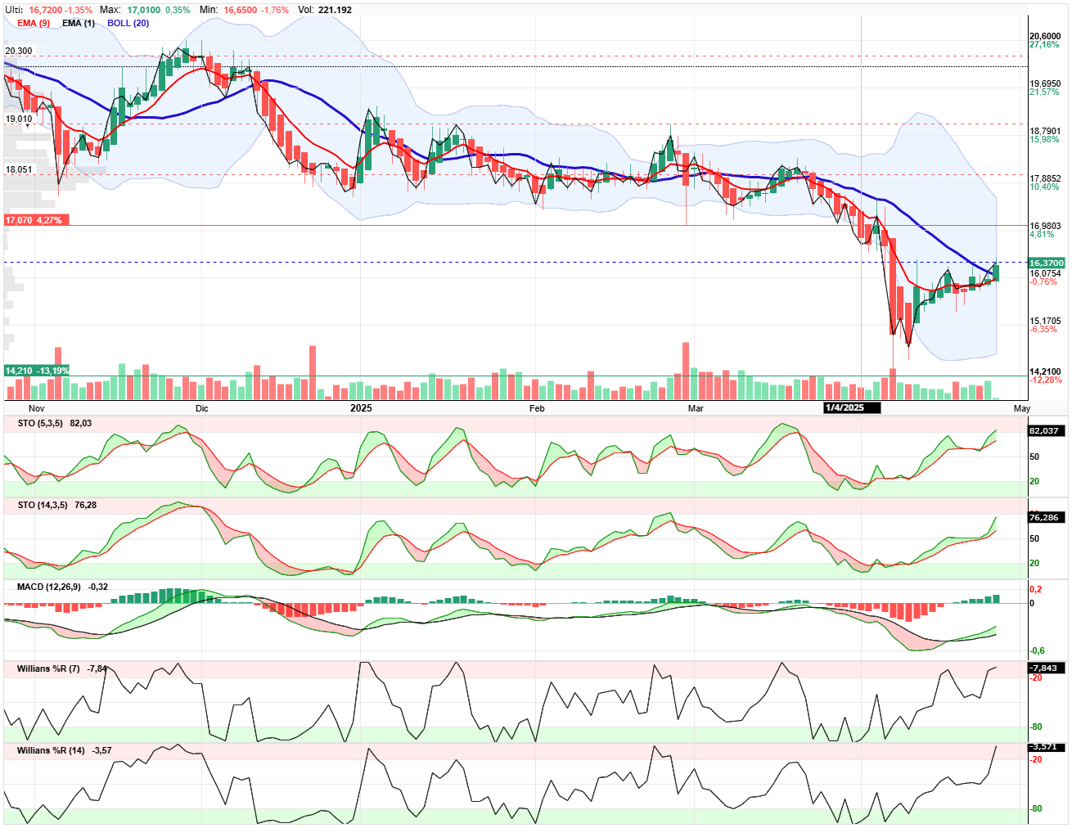This screenshot has height=828, width=1072.
Task: Select the 15,98% axis percentage
Action: click(x=1044, y=139)
